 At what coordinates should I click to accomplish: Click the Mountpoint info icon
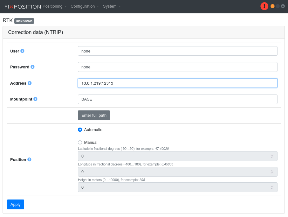[35, 99]
